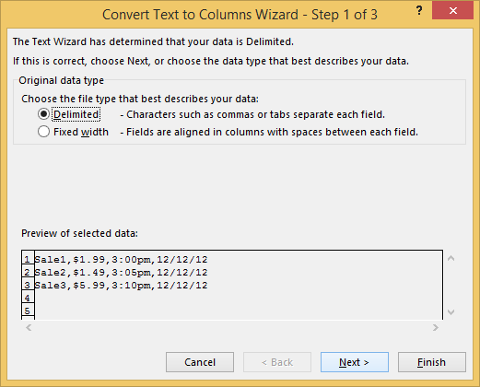Close the wizard dialog with X

(x=452, y=11)
